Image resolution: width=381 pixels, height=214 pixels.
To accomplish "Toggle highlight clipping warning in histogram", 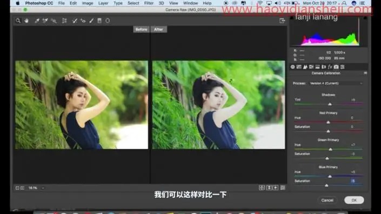I will [365, 18].
